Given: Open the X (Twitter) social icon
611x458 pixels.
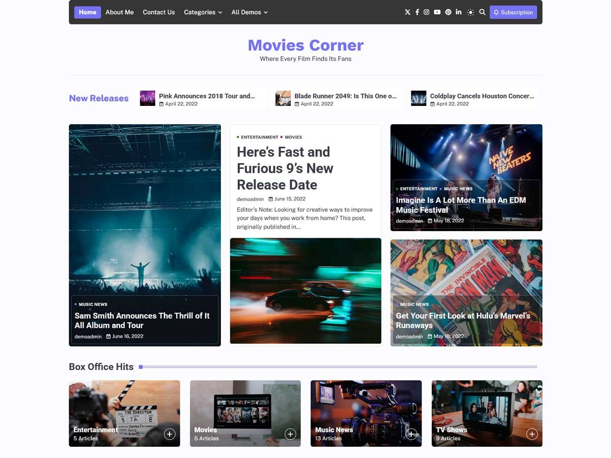Looking at the screenshot, I should pyautogui.click(x=407, y=12).
